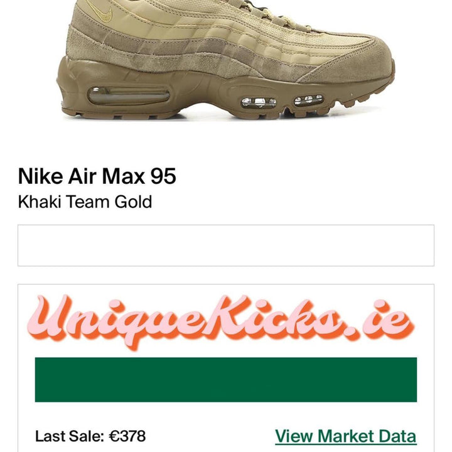Click the View Market Data link
Viewport: 452px width, 452px height.
point(346,436)
